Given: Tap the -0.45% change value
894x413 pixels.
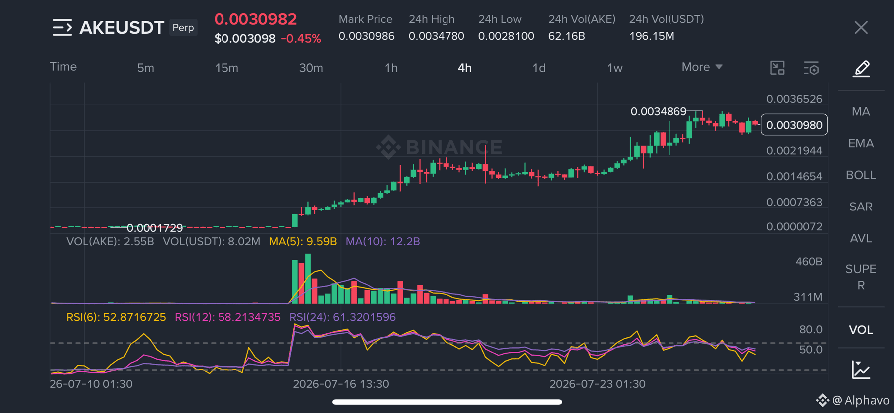Looking at the screenshot, I should pyautogui.click(x=301, y=39).
